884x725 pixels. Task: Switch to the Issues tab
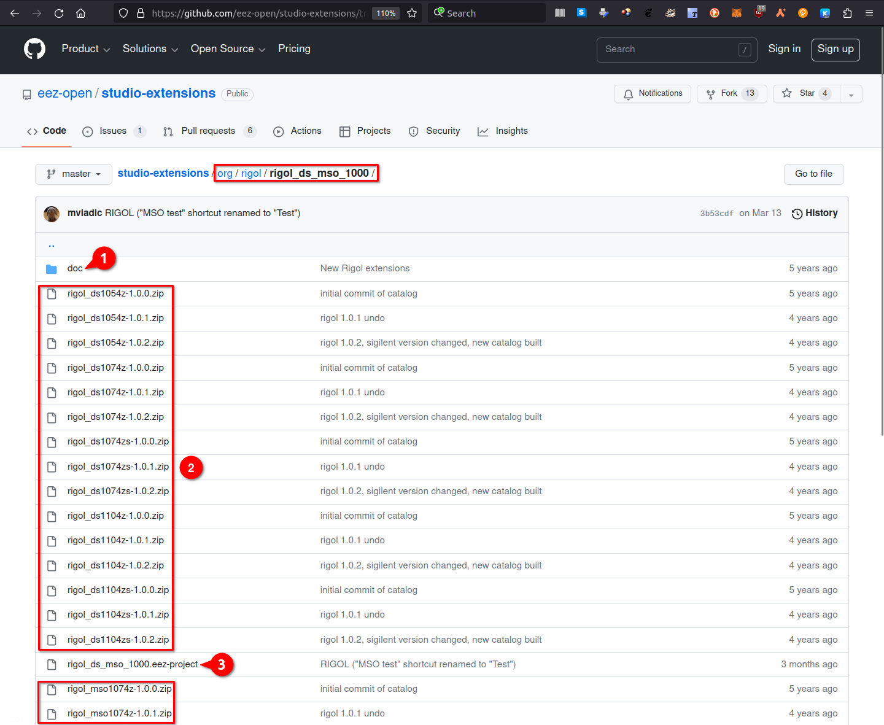[x=114, y=131]
